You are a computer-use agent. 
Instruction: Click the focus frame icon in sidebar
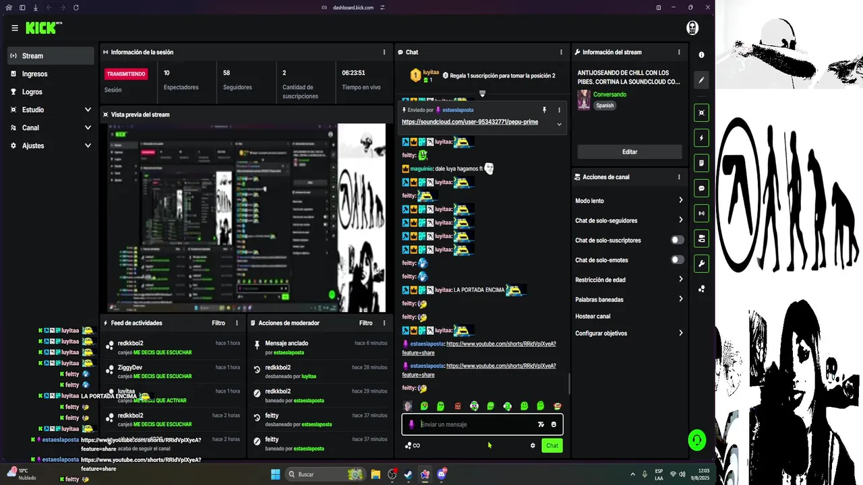point(701,112)
